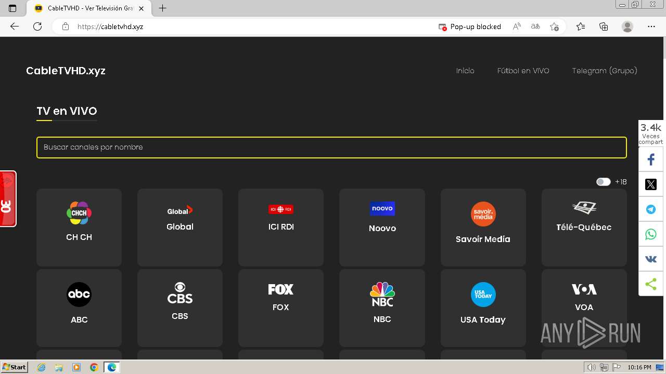Image resolution: width=666 pixels, height=374 pixels.
Task: Open the browser profile avatar
Action: [x=627, y=26]
